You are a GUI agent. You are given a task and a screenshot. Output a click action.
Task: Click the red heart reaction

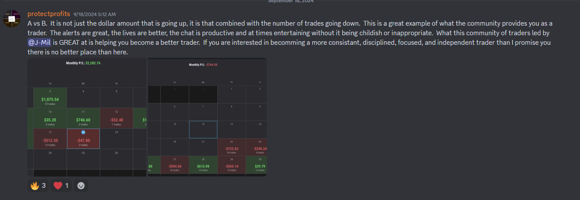tap(61, 186)
